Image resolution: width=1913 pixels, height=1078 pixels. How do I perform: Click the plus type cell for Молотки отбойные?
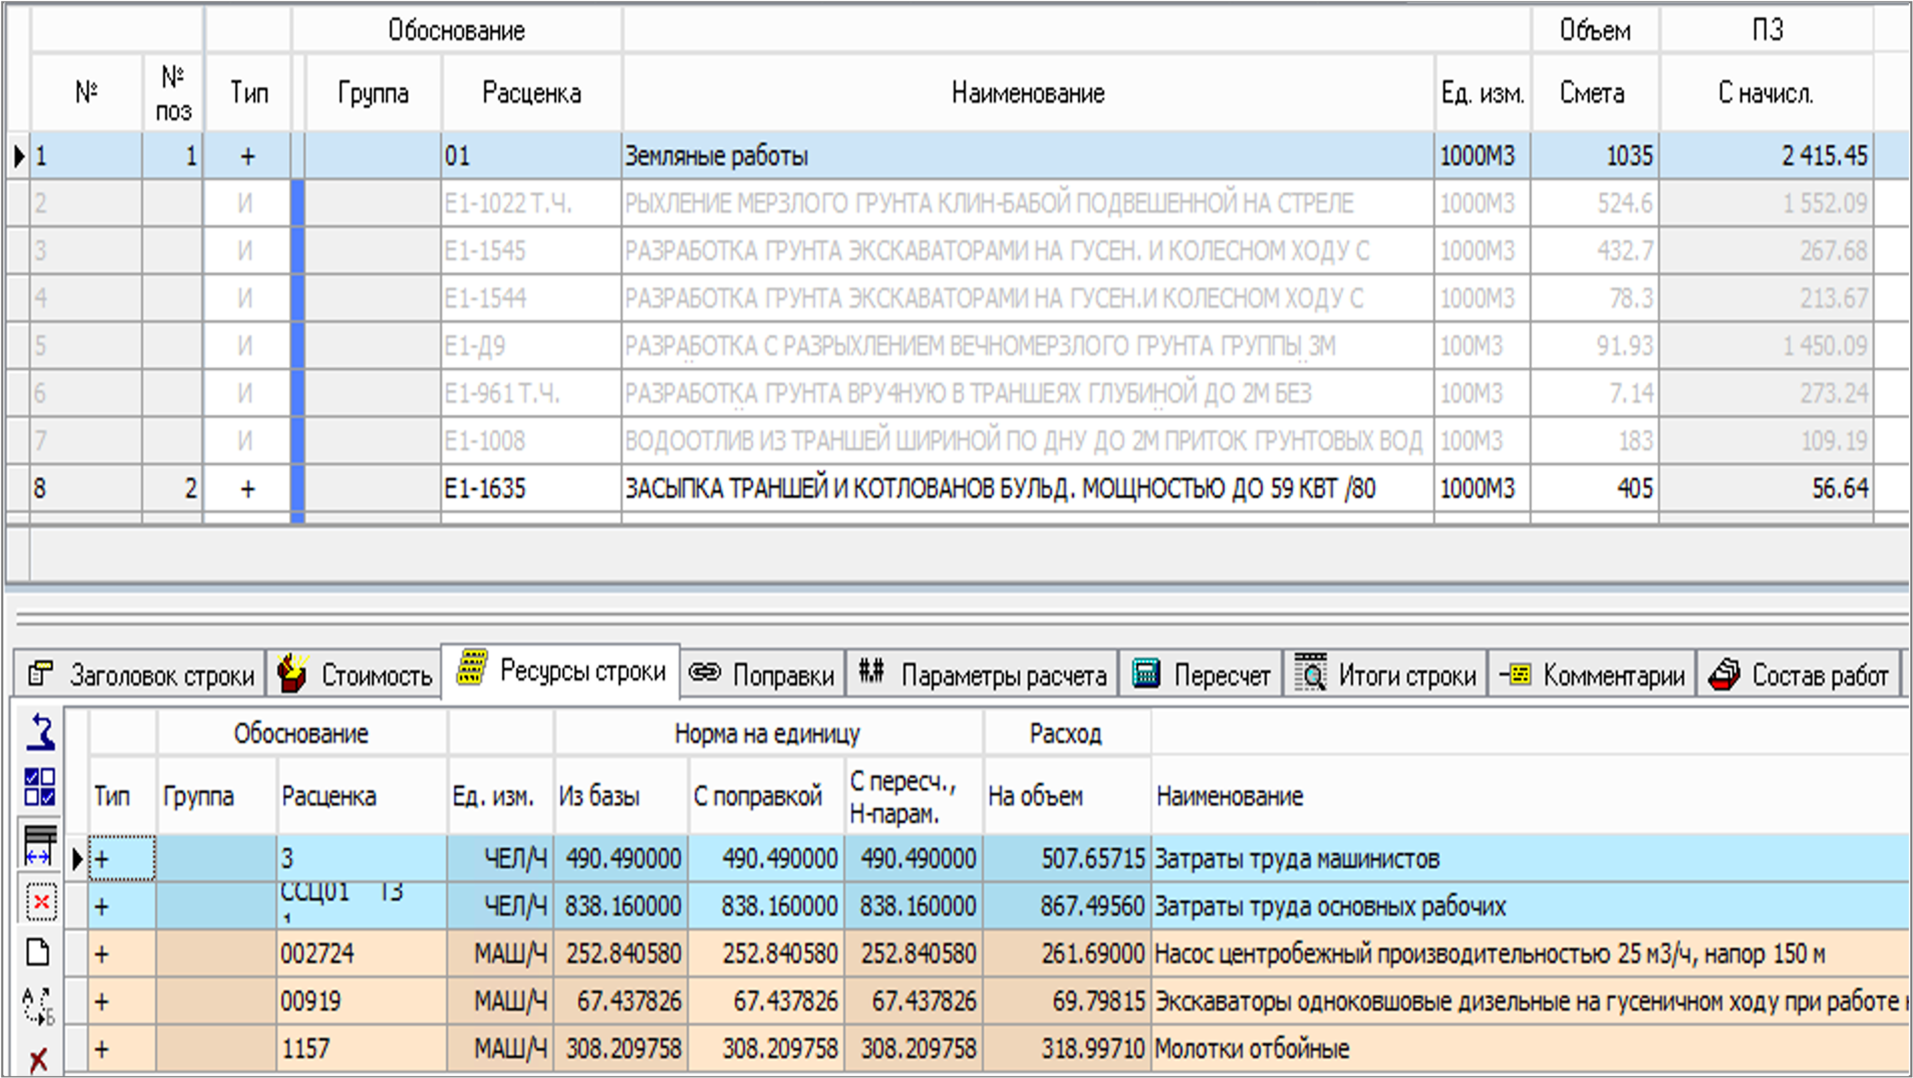coord(122,1049)
